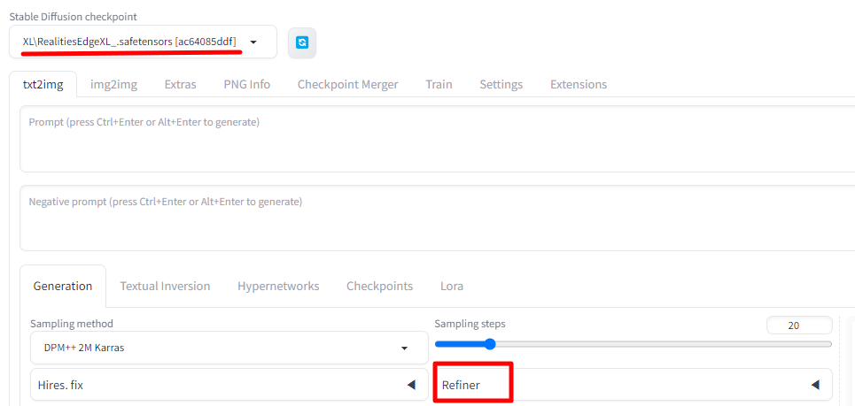Open the Settings tab
The image size is (855, 406).
tap(501, 84)
